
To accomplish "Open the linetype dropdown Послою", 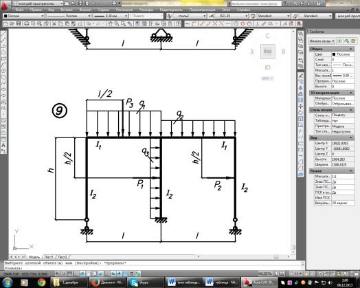I will (69, 16).
